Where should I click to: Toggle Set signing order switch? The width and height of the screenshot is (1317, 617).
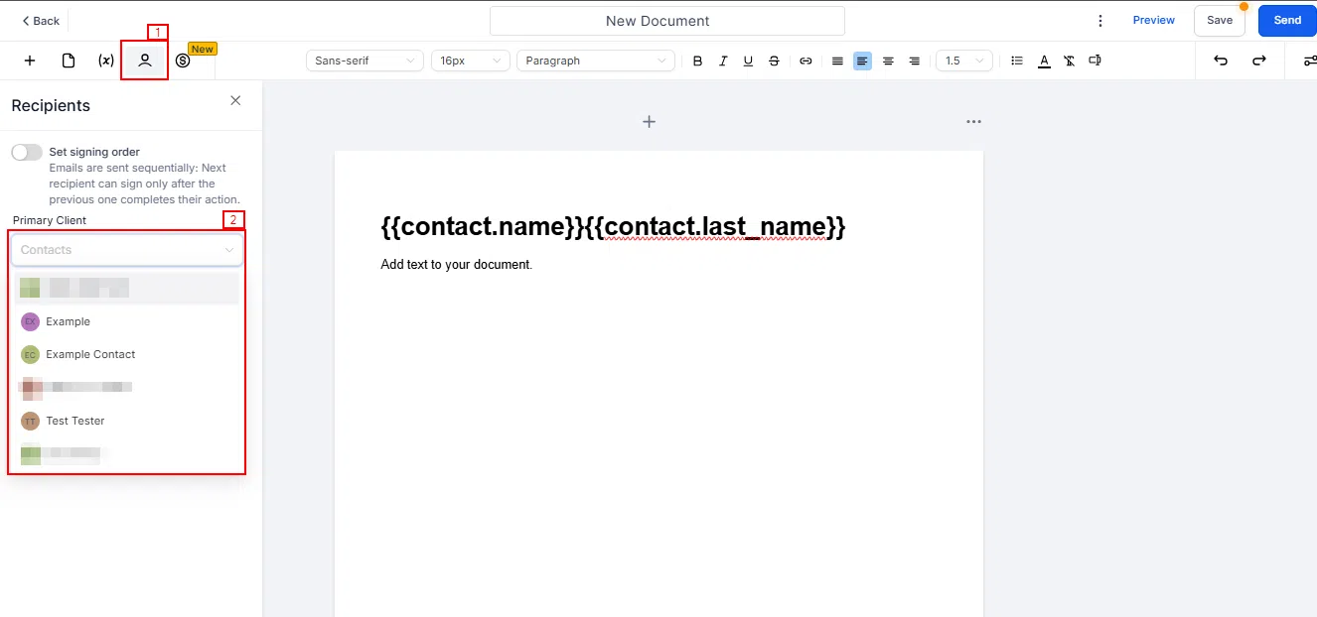(x=27, y=152)
